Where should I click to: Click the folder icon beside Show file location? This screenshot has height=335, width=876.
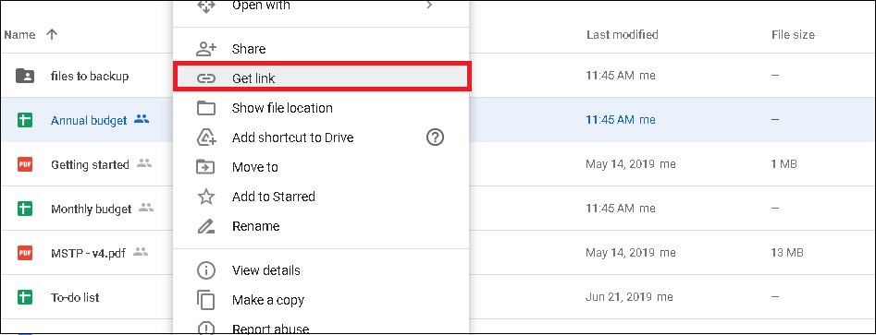206,108
